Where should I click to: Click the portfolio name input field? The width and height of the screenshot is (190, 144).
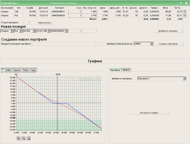click(x=64, y=44)
